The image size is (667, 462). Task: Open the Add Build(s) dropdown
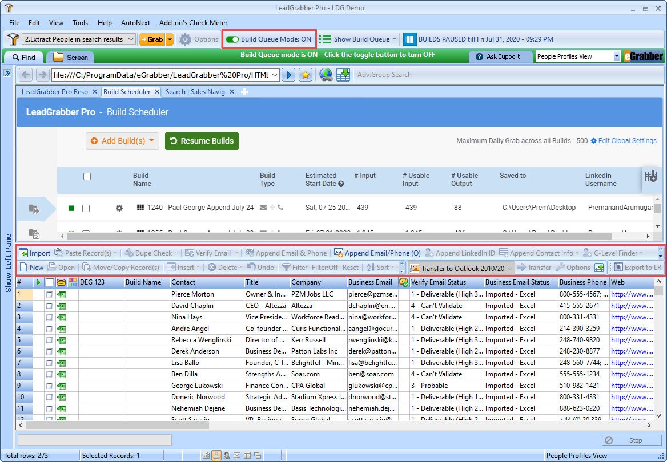click(x=123, y=141)
